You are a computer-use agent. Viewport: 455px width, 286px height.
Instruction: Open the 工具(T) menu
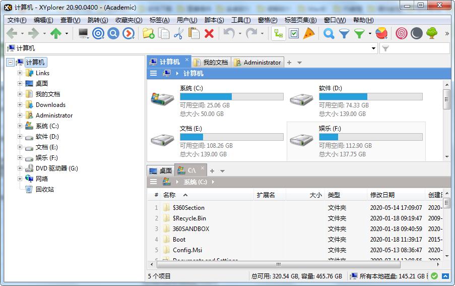240,20
